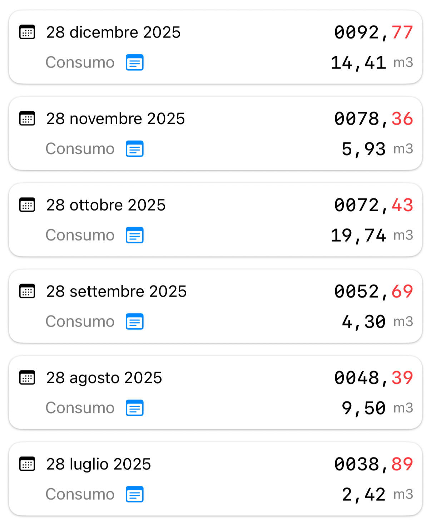Tap the calendar icon for 28 ottobre 2025
Screen dimensions: 431x525
pyautogui.click(x=27, y=205)
